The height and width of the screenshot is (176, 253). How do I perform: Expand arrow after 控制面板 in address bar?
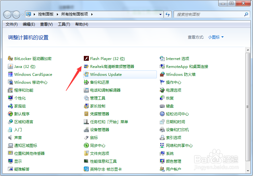[x=58, y=14]
